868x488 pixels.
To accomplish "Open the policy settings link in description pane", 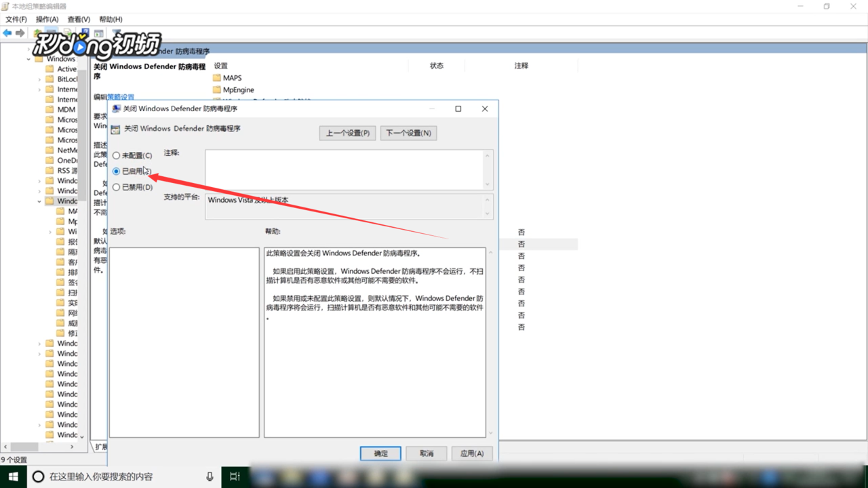I will pyautogui.click(x=121, y=97).
